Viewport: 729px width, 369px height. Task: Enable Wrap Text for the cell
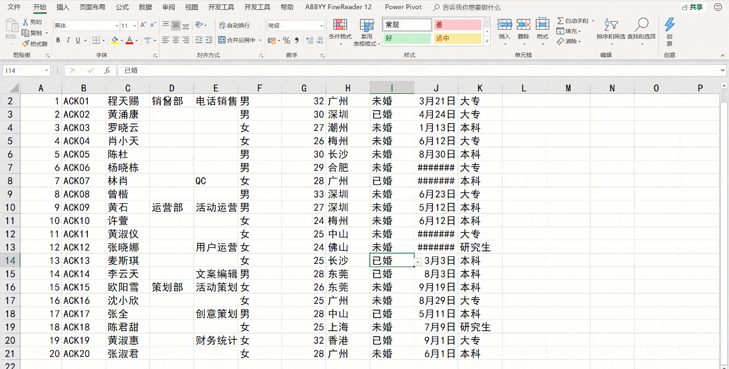[234, 25]
